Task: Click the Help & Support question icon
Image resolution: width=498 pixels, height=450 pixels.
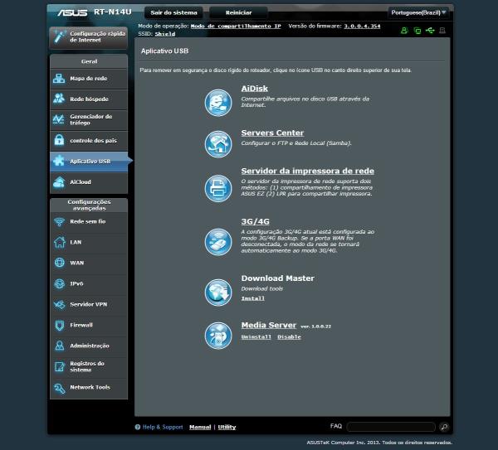Action: click(138, 427)
